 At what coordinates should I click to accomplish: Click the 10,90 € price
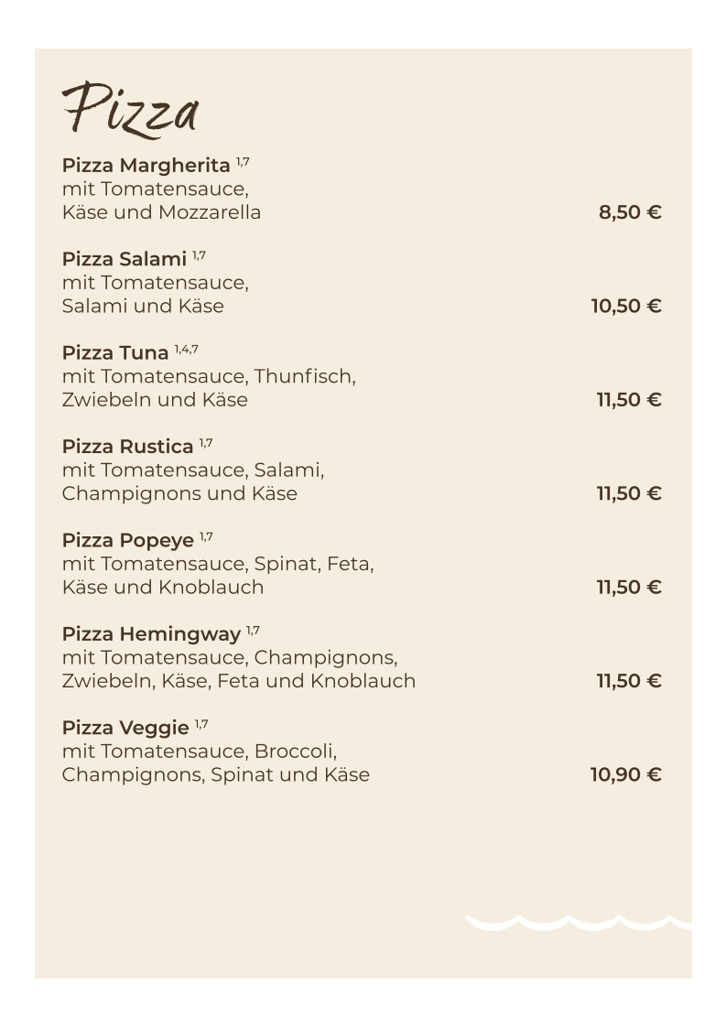[625, 775]
